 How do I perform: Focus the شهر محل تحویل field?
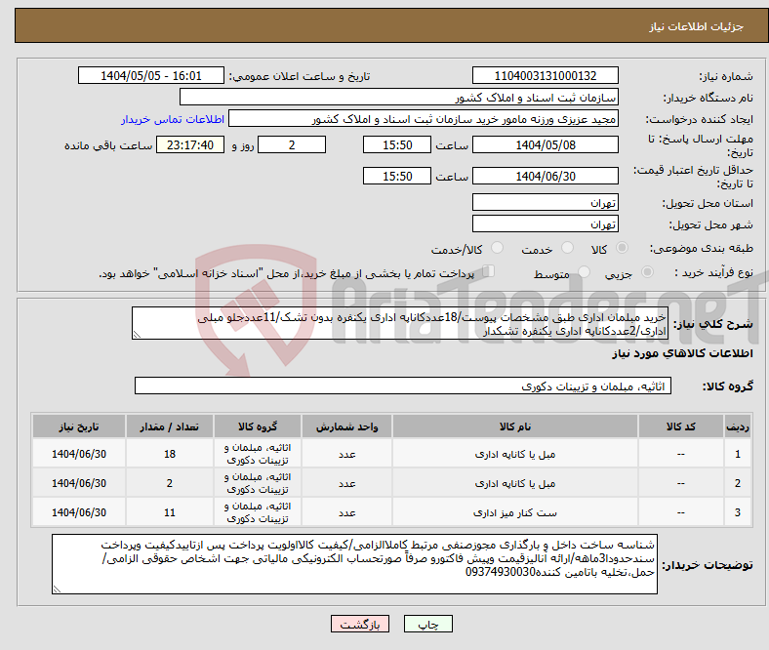click(545, 223)
